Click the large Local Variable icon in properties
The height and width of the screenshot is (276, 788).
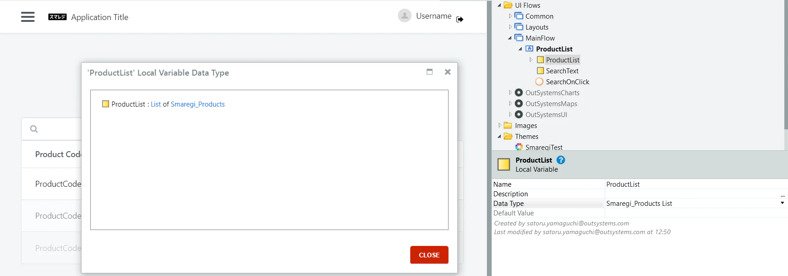pyautogui.click(x=504, y=164)
